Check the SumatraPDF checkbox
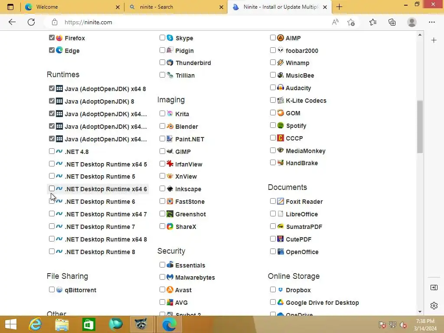This screenshot has height=333, width=444. click(x=273, y=226)
